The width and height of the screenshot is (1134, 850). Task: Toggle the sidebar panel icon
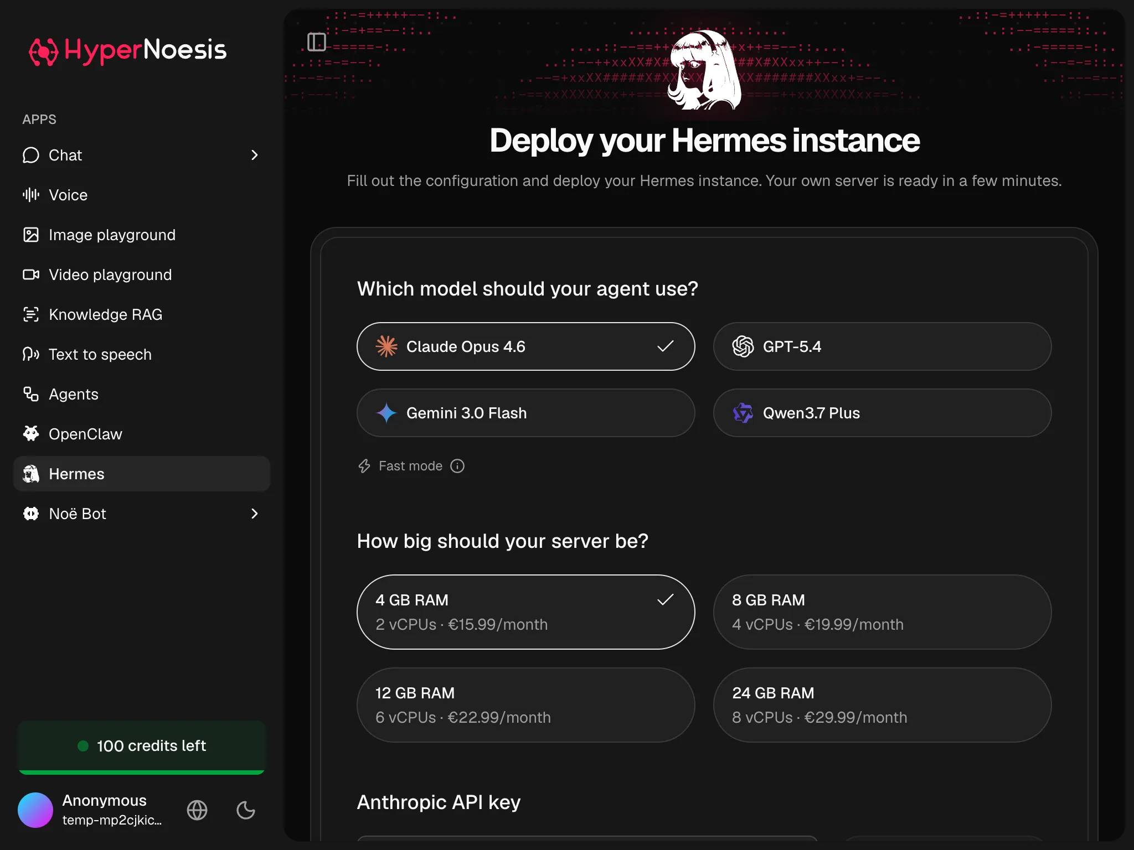pyautogui.click(x=317, y=42)
